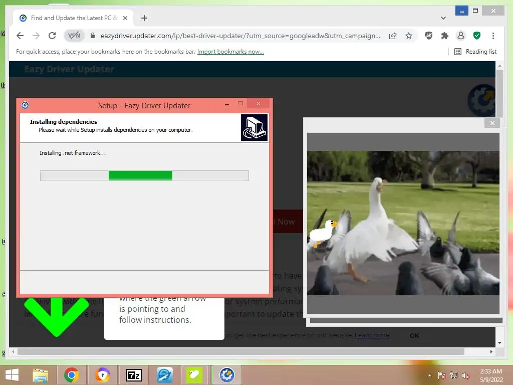The width and height of the screenshot is (513, 385).
Task: Click the .net framework install progress bar
Action: (x=144, y=175)
